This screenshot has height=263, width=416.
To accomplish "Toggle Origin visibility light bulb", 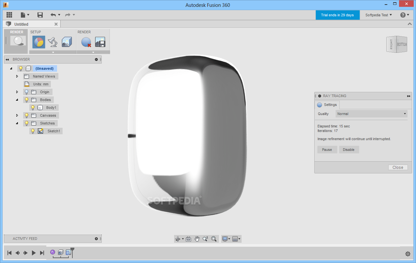I will [x=27, y=92].
